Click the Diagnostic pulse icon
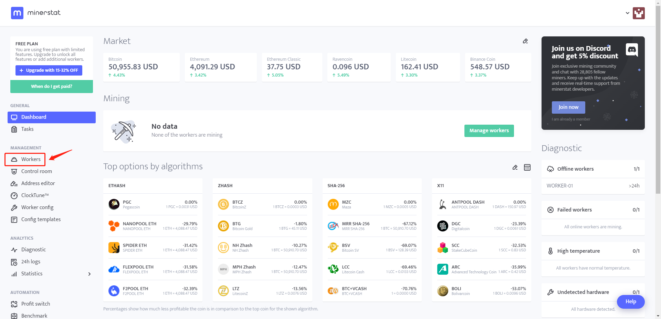 14,250
